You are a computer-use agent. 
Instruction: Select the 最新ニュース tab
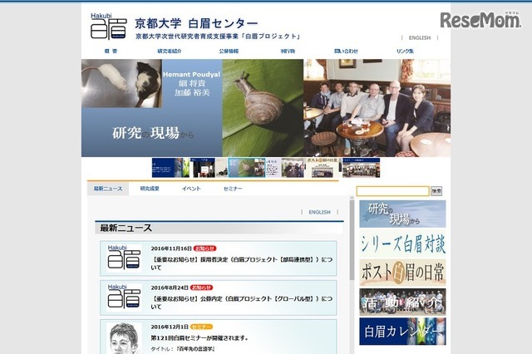coord(108,189)
